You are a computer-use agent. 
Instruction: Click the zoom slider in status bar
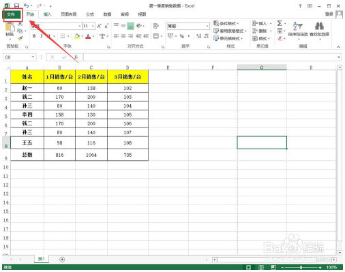pos(301,267)
